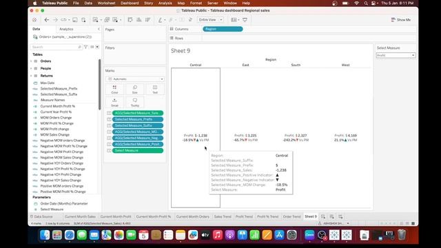Click the Sort Descending toolbar icon
The height and width of the screenshot is (248, 441).
point(147,20)
